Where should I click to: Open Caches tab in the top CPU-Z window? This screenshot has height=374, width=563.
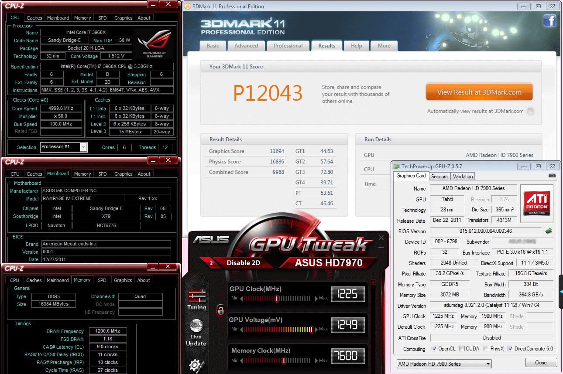(x=34, y=18)
